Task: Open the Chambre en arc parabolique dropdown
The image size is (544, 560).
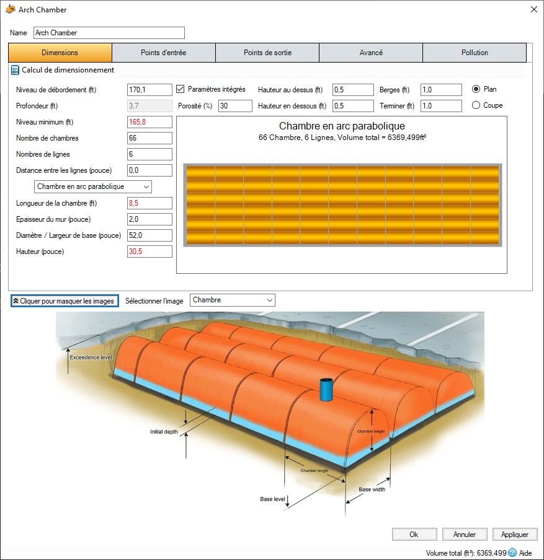Action: tap(93, 187)
